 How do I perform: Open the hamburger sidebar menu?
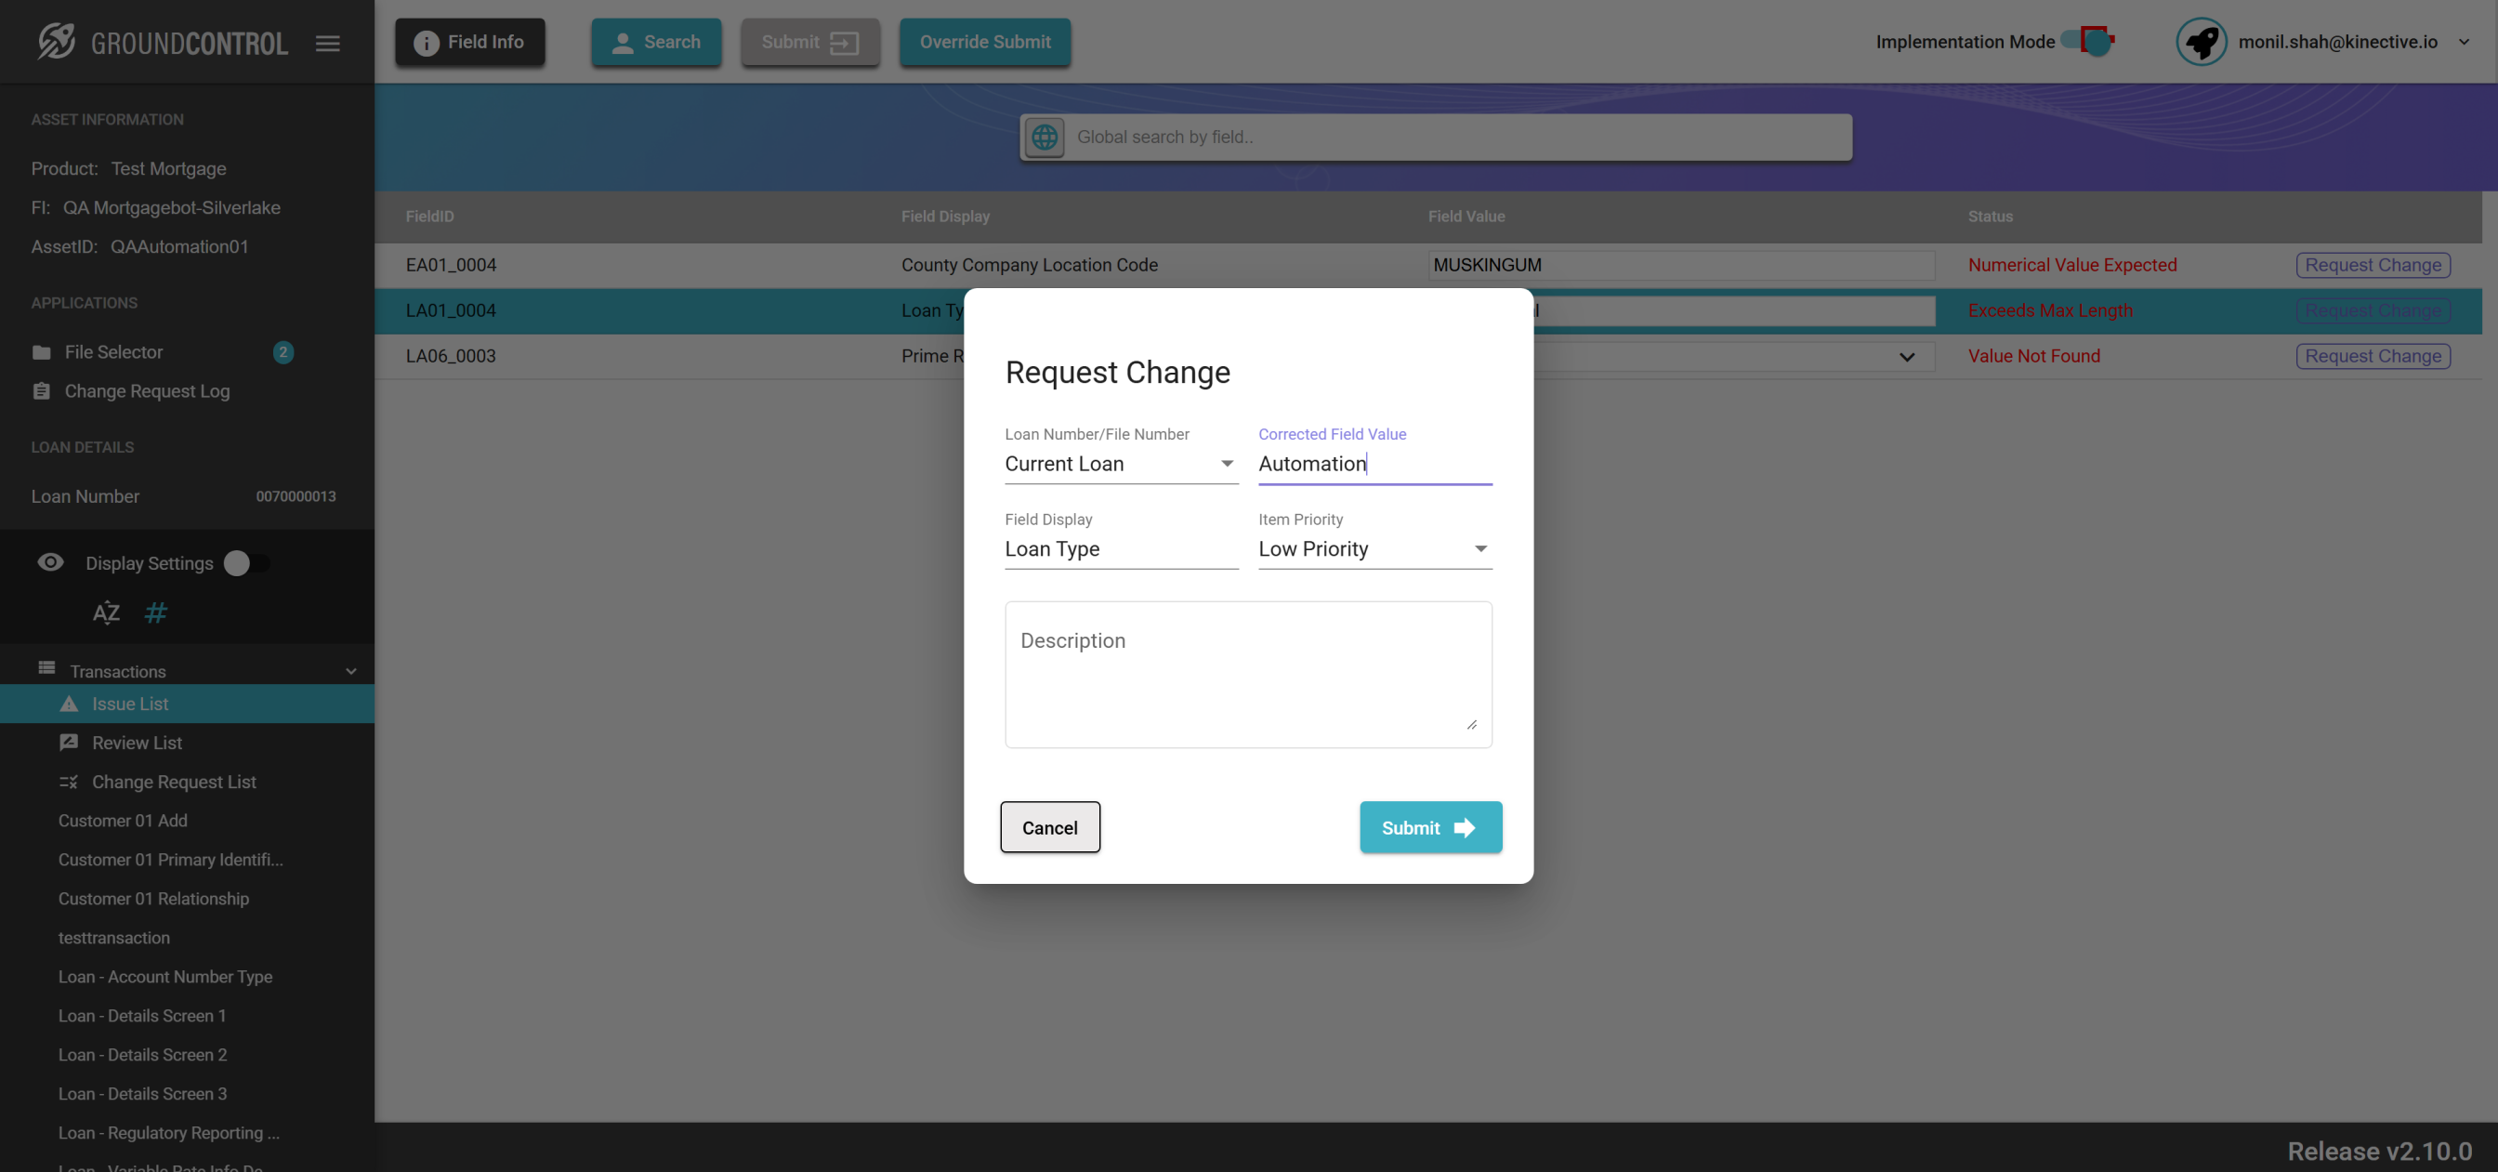tap(327, 43)
